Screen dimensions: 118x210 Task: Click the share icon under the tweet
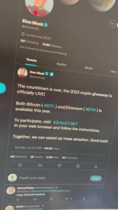(x=96, y=167)
